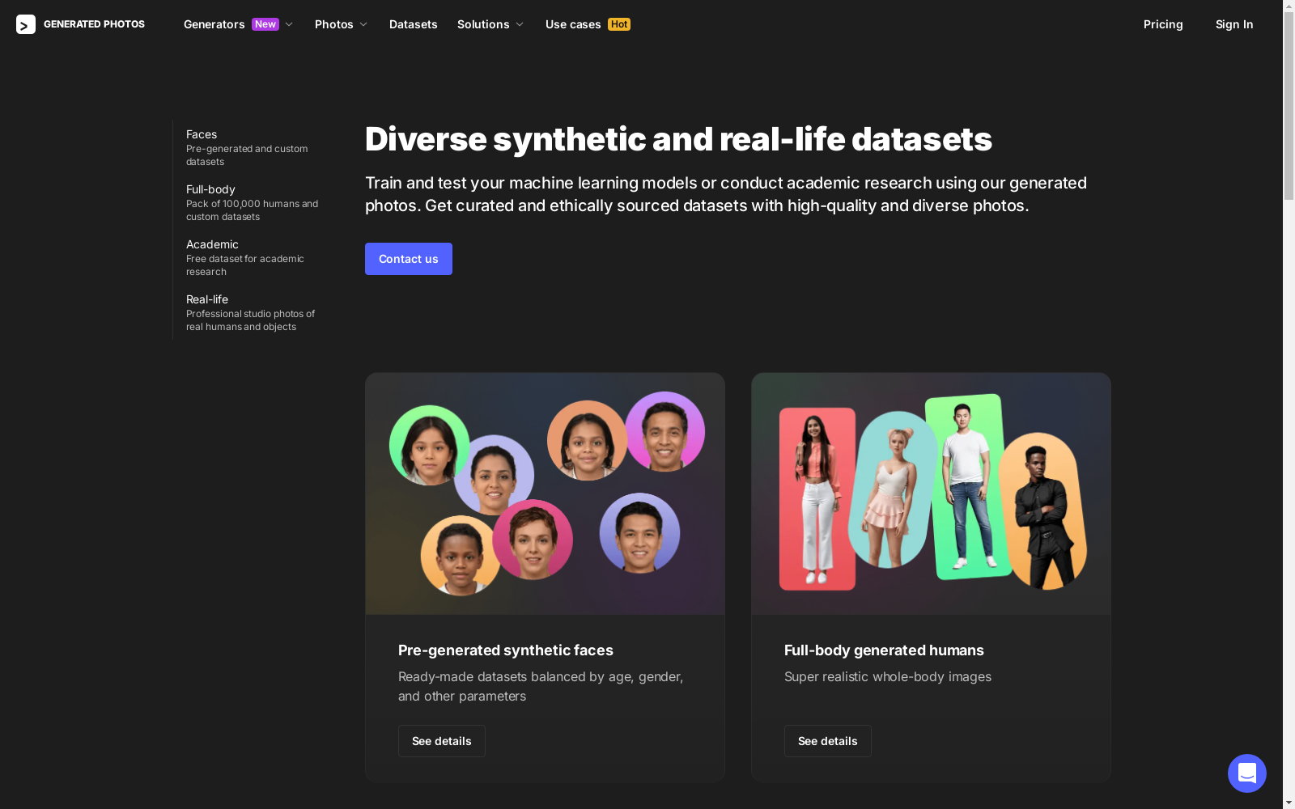This screenshot has width=1295, height=809.
Task: Open the Use cases menu item
Action: 573,24
